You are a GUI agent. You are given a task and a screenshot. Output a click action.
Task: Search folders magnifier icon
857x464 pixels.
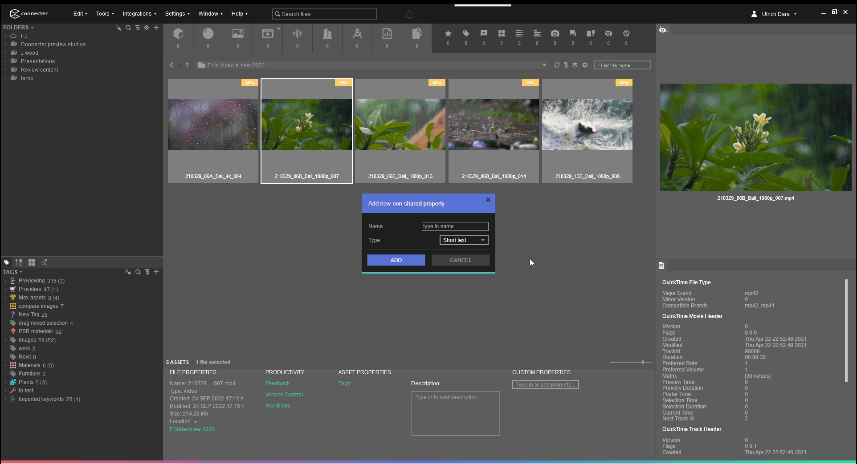coord(128,28)
